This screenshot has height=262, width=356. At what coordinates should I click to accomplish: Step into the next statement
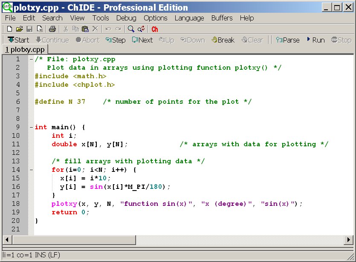(x=116, y=40)
